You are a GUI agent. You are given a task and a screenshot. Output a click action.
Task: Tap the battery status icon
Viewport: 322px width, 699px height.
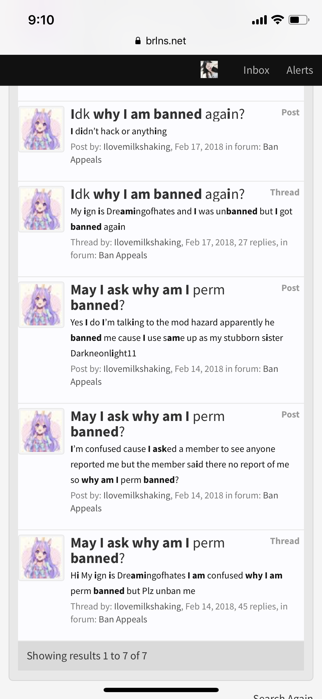point(299,20)
